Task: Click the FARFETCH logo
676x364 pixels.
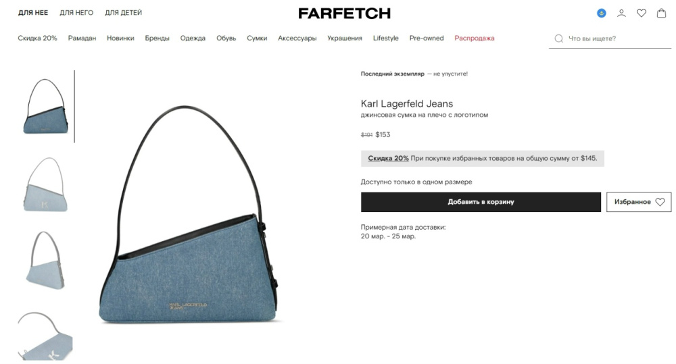Action: pyautogui.click(x=345, y=14)
